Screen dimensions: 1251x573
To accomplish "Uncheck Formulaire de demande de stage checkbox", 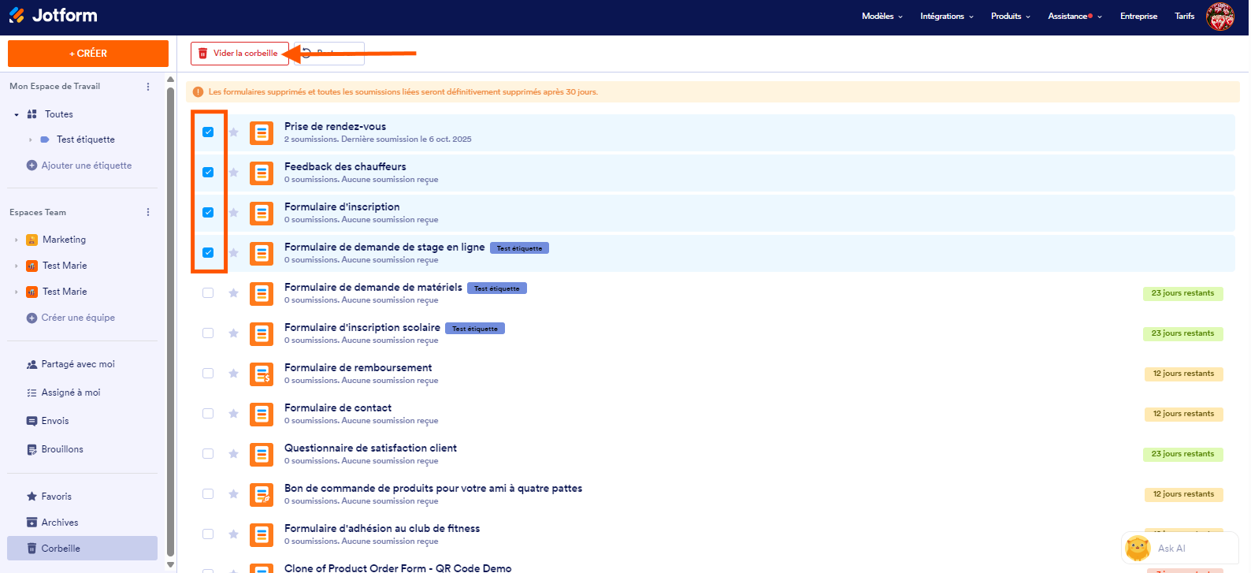I will 208,253.
